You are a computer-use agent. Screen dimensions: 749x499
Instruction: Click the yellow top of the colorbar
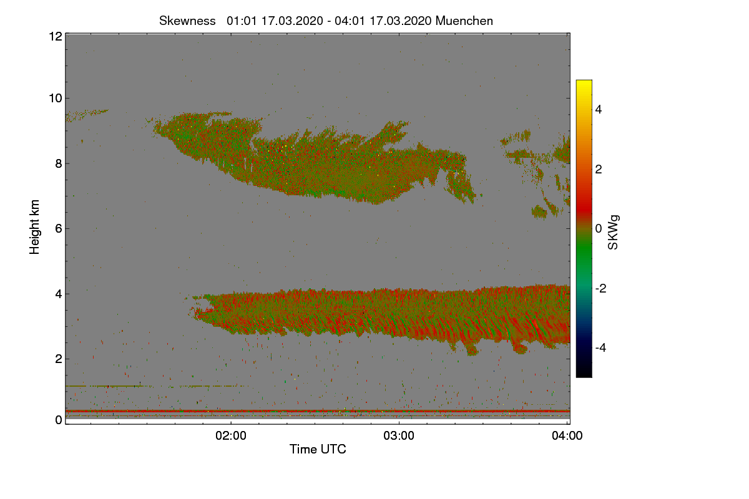[584, 85]
